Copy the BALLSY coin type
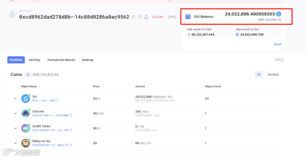The width and height of the screenshot is (307, 158). click(x=71, y=145)
